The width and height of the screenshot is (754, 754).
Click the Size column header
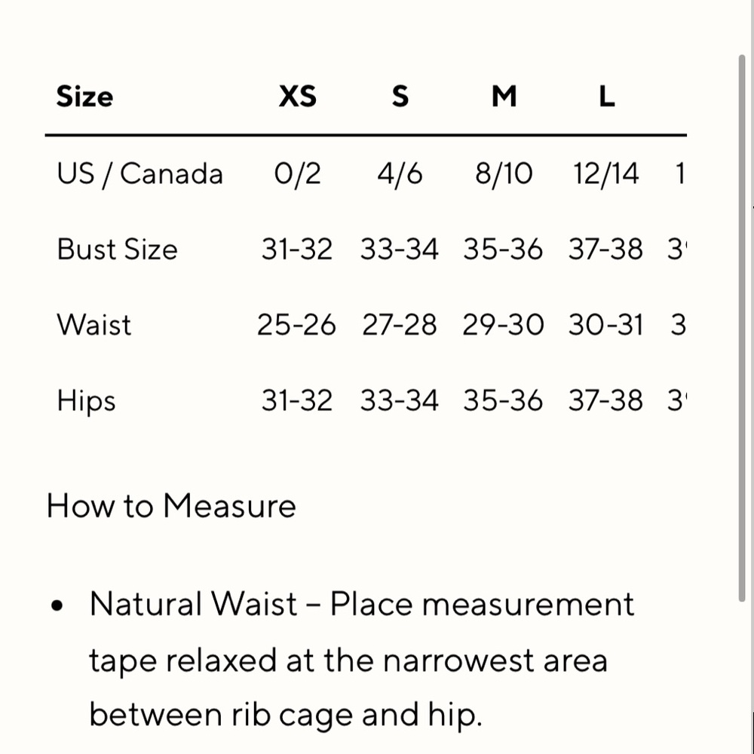tap(84, 97)
